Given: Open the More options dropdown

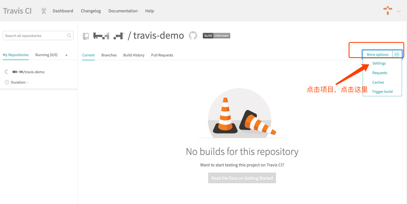Looking at the screenshot, I should 377,54.
